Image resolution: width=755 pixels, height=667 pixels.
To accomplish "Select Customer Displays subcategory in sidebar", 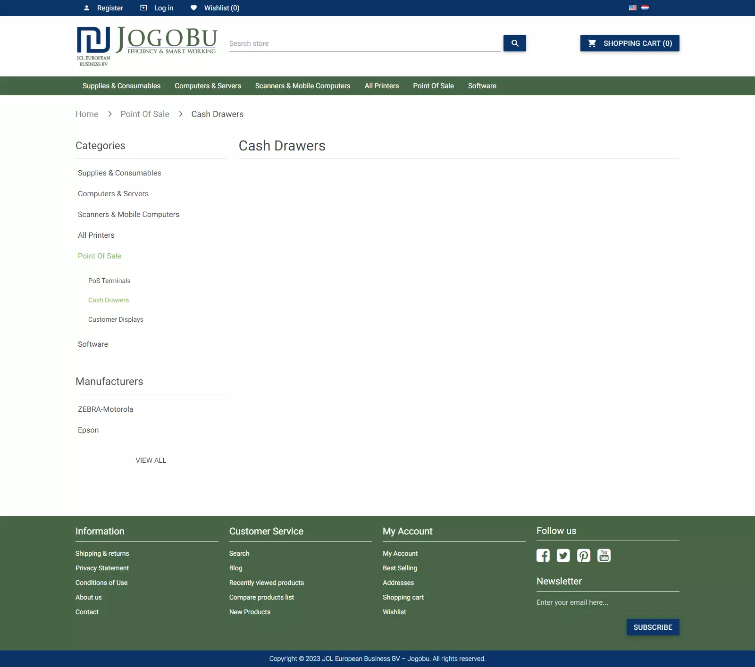I will pos(116,319).
